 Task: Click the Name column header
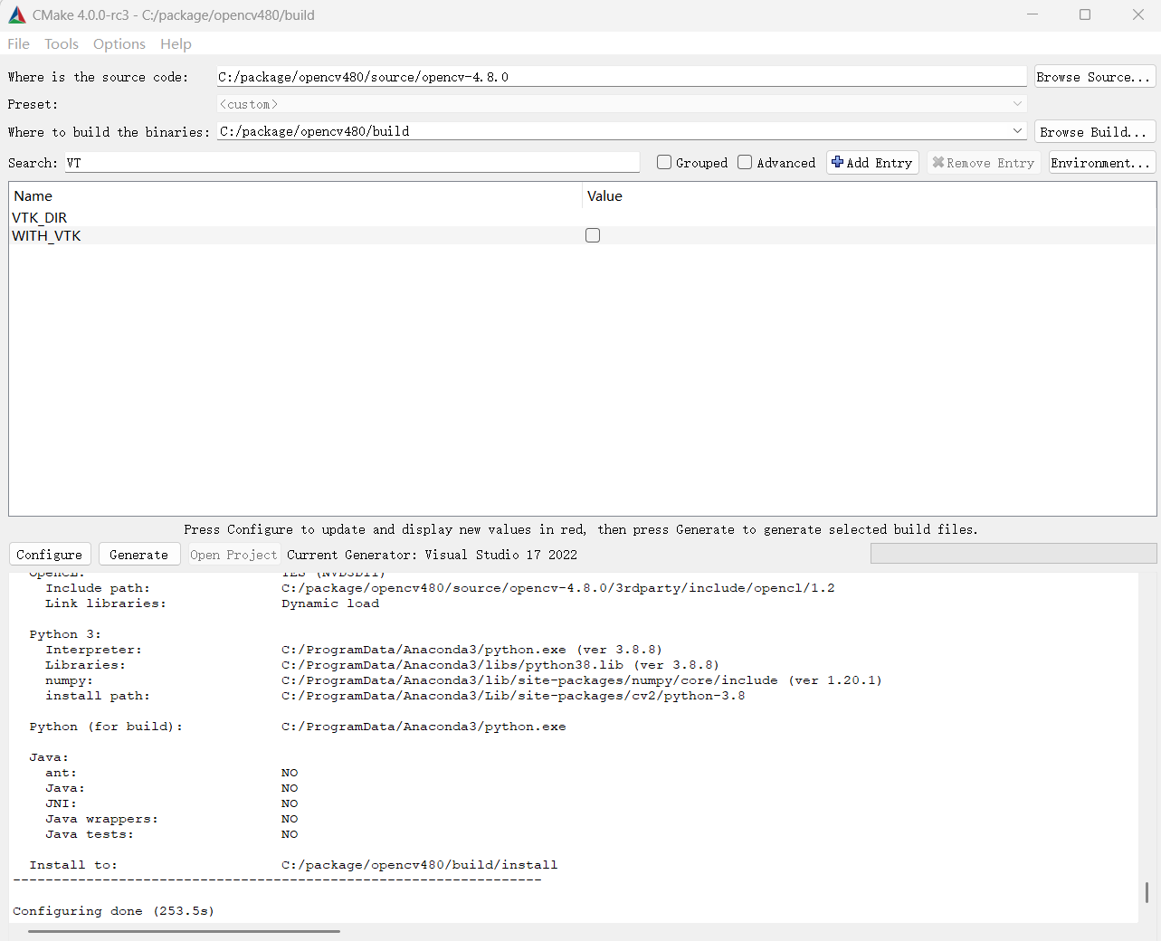(x=295, y=195)
